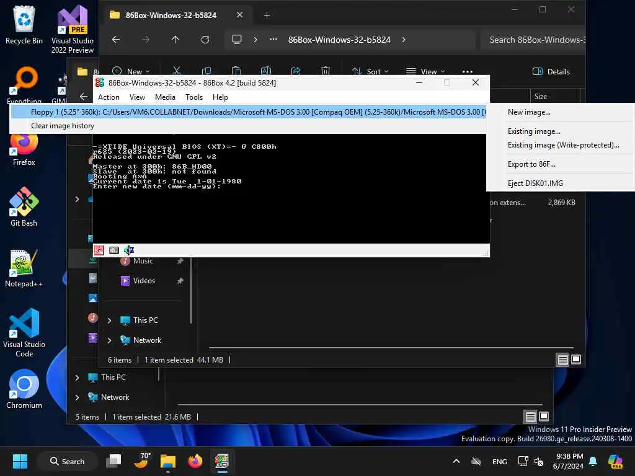Open Firefox from the taskbar
This screenshot has height=476, width=635.
(195, 461)
